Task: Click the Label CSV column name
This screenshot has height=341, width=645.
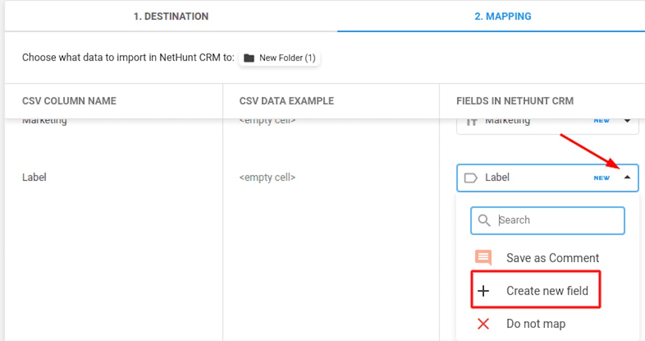Action: coord(34,177)
